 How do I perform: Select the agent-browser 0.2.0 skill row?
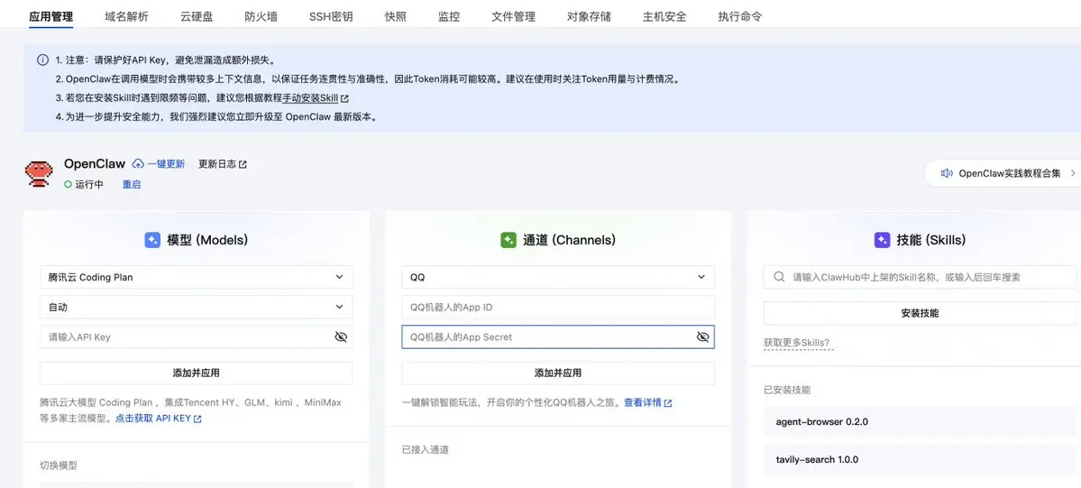point(920,421)
